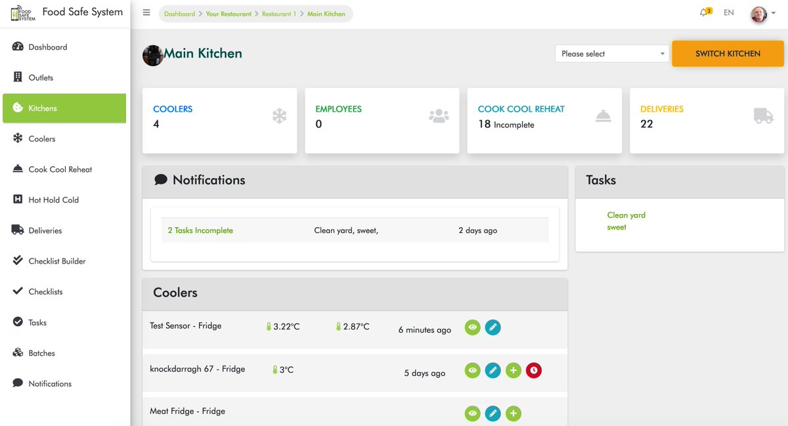Select Kitchens in the sidebar
This screenshot has height=426, width=788.
click(64, 108)
